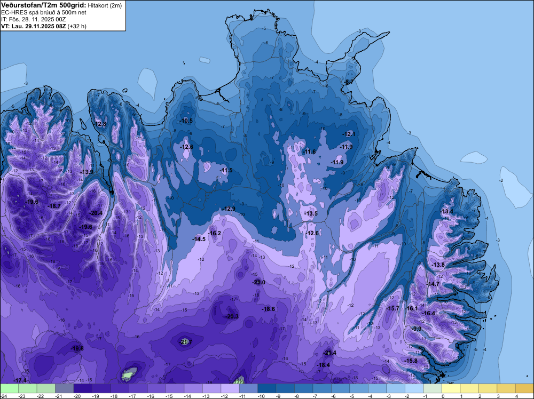Click the -18.6 temperature label
534x399 pixels.
pyautogui.click(x=269, y=309)
